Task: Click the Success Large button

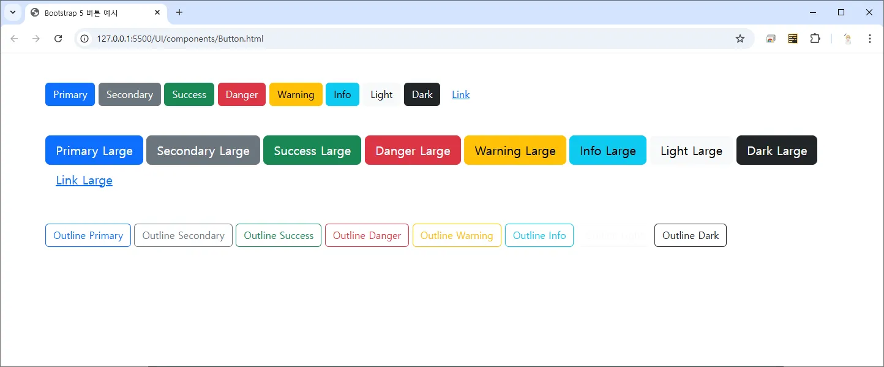Action: pyautogui.click(x=312, y=150)
